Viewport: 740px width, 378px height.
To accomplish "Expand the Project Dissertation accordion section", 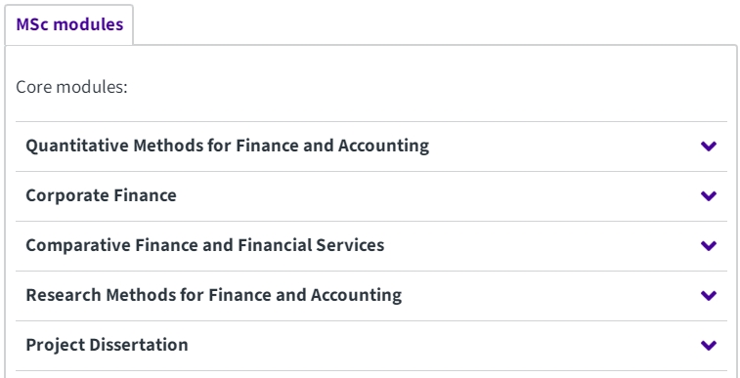I will 371,346.
